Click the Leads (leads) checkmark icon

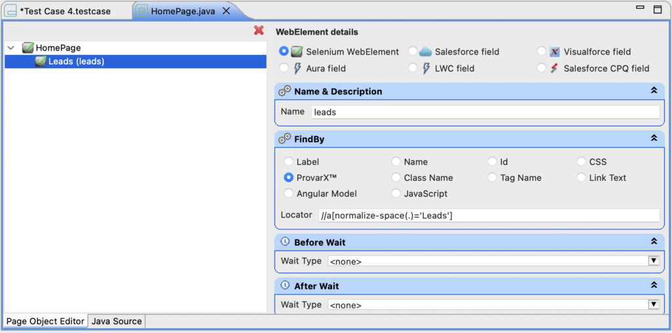pyautogui.click(x=41, y=61)
